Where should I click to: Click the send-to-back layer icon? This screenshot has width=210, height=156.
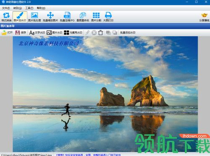click(x=115, y=33)
